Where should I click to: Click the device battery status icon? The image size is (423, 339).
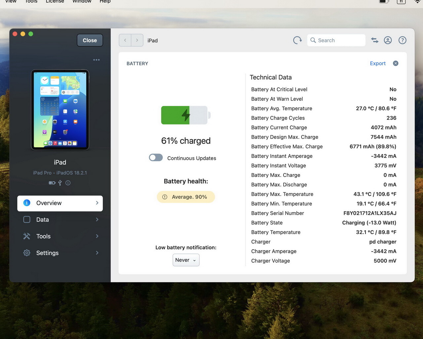click(52, 183)
